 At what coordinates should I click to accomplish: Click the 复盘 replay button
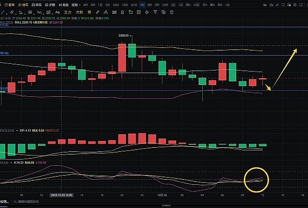(65, 4)
